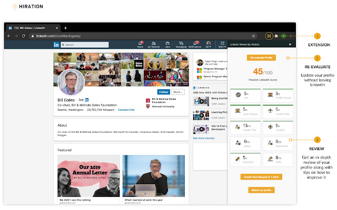Open the Senior Program Manager job listing

212,77
